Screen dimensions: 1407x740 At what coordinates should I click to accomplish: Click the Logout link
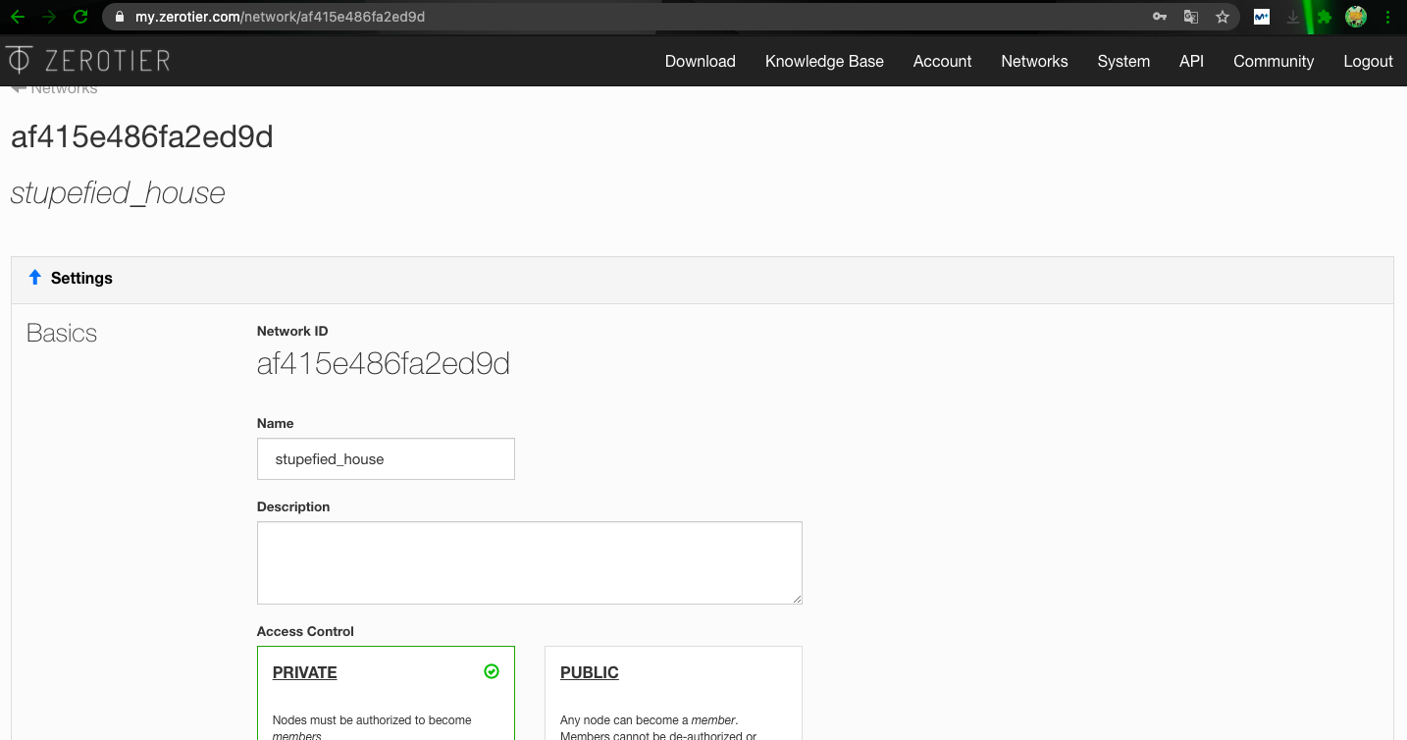pos(1368,61)
